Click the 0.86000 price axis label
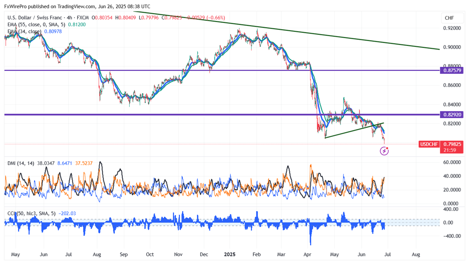Image resolution: width=466 pixels, height=263 pixels. pyautogui.click(x=452, y=85)
